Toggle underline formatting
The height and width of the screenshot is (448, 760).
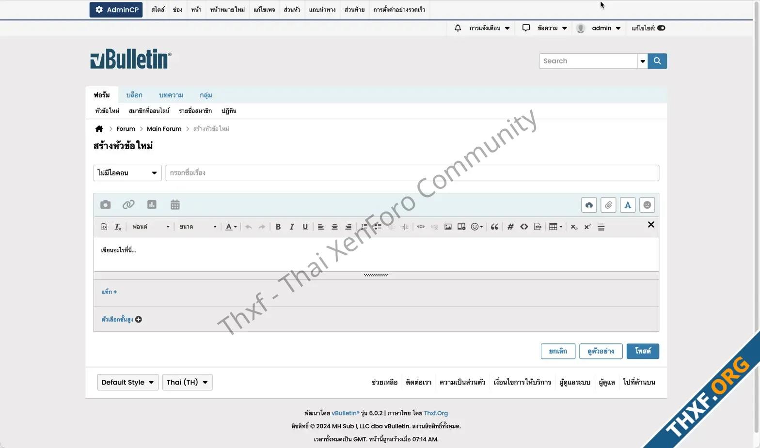tap(305, 227)
